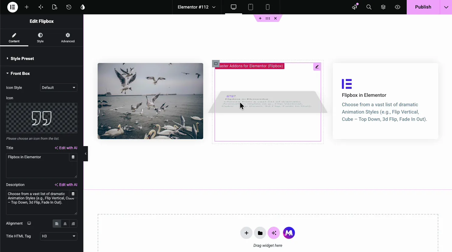Switch to Mobile responsive view
The width and height of the screenshot is (452, 252).
pyautogui.click(x=268, y=7)
